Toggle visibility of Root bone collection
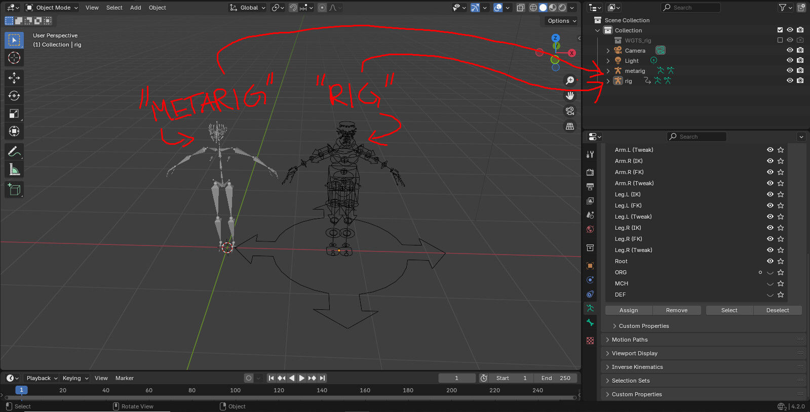 coord(770,261)
